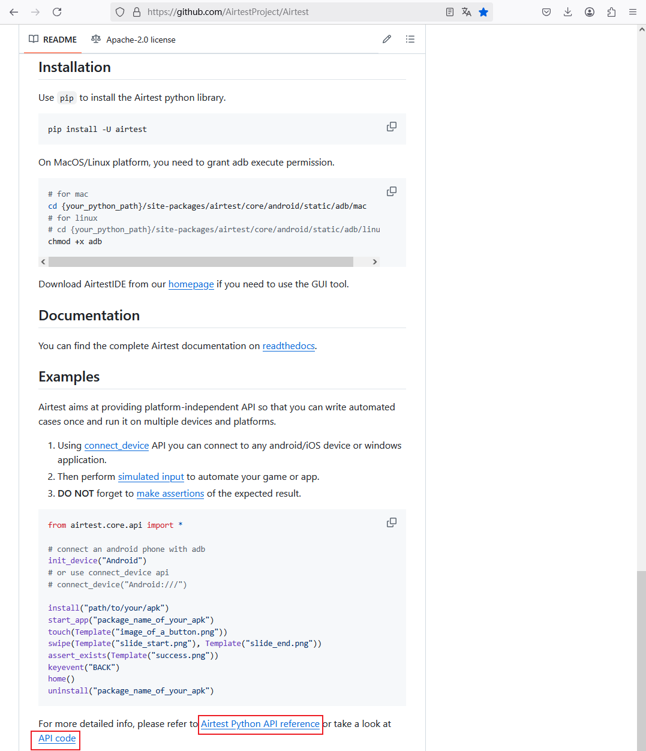The image size is (646, 751).
Task: Open the Airtest Python API reference link
Action: click(260, 724)
